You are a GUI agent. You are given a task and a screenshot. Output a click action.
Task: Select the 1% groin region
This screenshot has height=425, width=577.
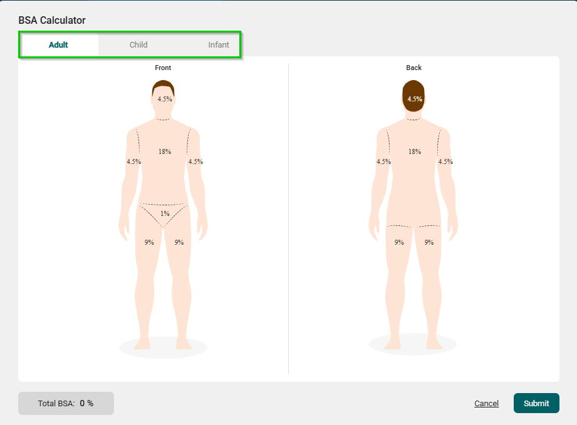pos(164,213)
